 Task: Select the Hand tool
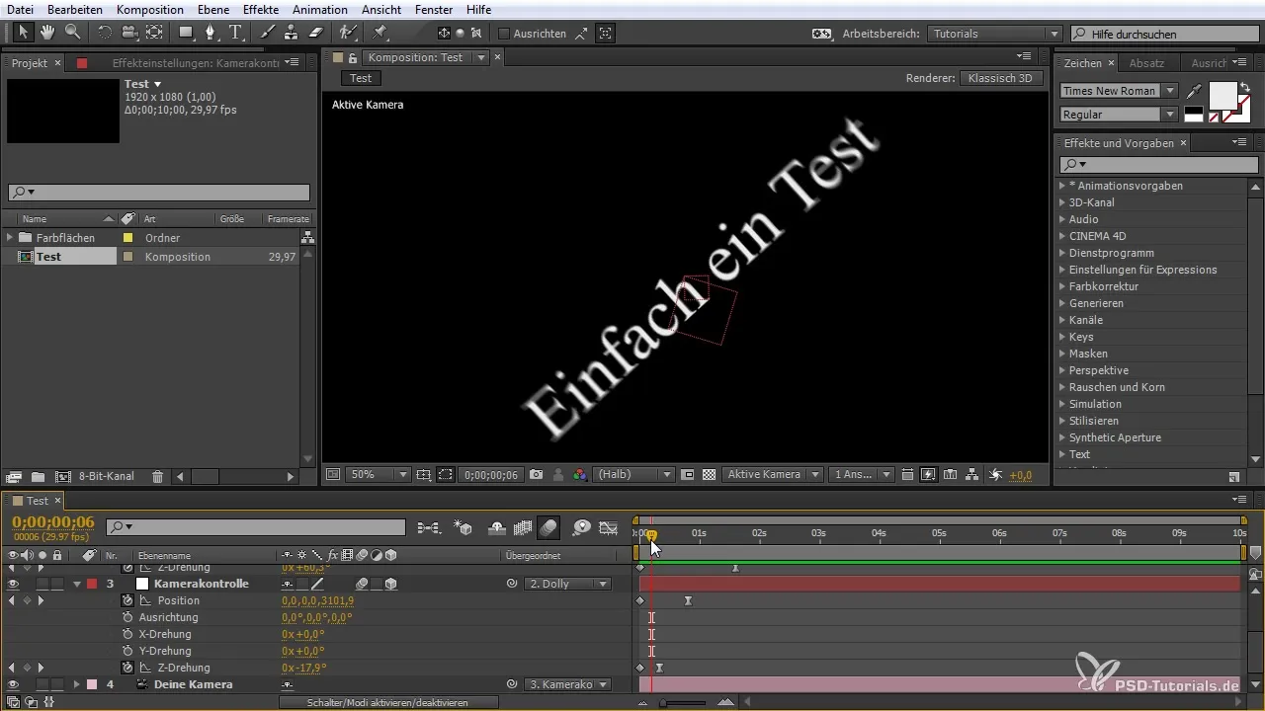point(48,33)
